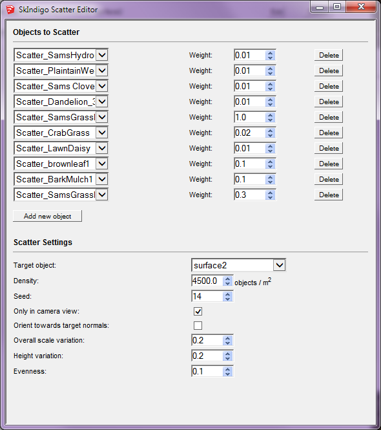Delete the Scatter_SamsHydro object row
This screenshot has width=381, height=430.
coord(329,55)
